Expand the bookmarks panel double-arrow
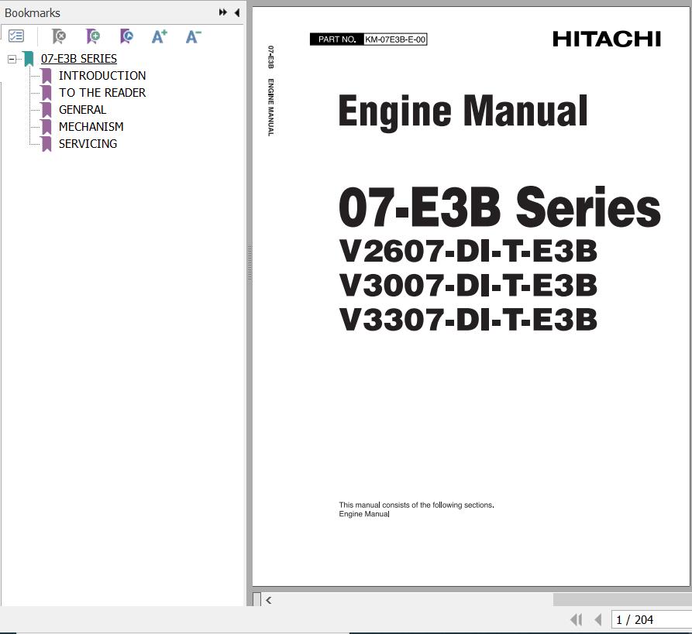692x634 pixels. click(223, 12)
